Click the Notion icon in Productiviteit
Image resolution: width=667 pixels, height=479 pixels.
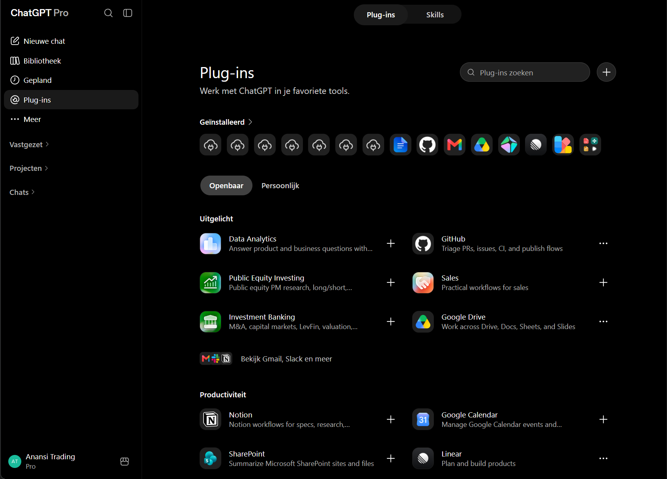pos(211,419)
